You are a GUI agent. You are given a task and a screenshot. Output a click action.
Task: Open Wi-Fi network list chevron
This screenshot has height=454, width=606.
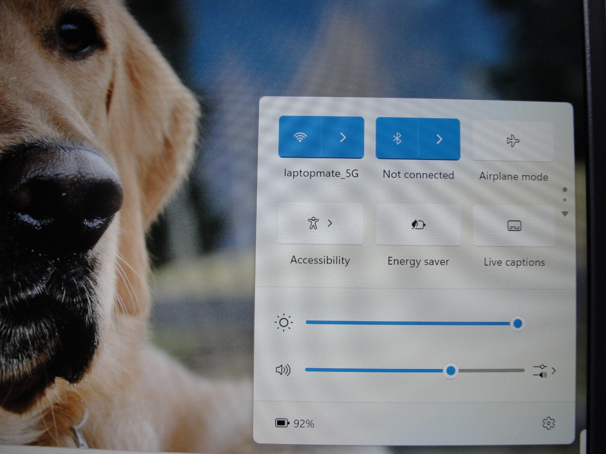(x=343, y=137)
